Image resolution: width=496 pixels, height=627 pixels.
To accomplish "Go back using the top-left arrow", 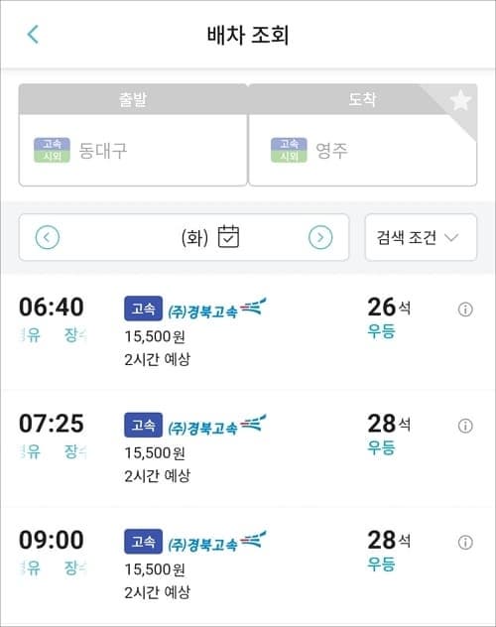I will click(33, 35).
